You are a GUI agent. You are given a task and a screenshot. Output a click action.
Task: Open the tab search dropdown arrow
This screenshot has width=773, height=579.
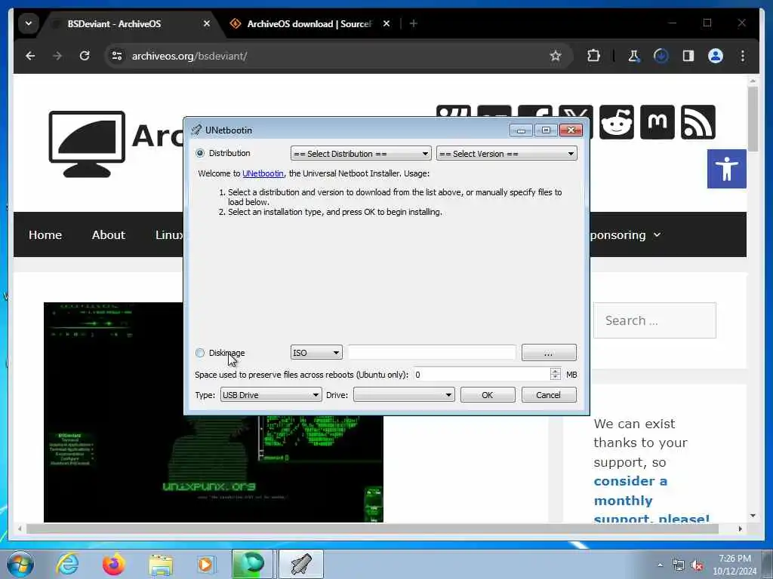click(x=29, y=23)
